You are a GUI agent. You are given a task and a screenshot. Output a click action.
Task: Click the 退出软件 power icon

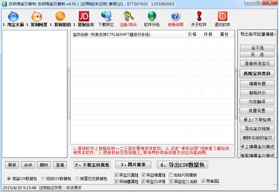click(x=222, y=16)
